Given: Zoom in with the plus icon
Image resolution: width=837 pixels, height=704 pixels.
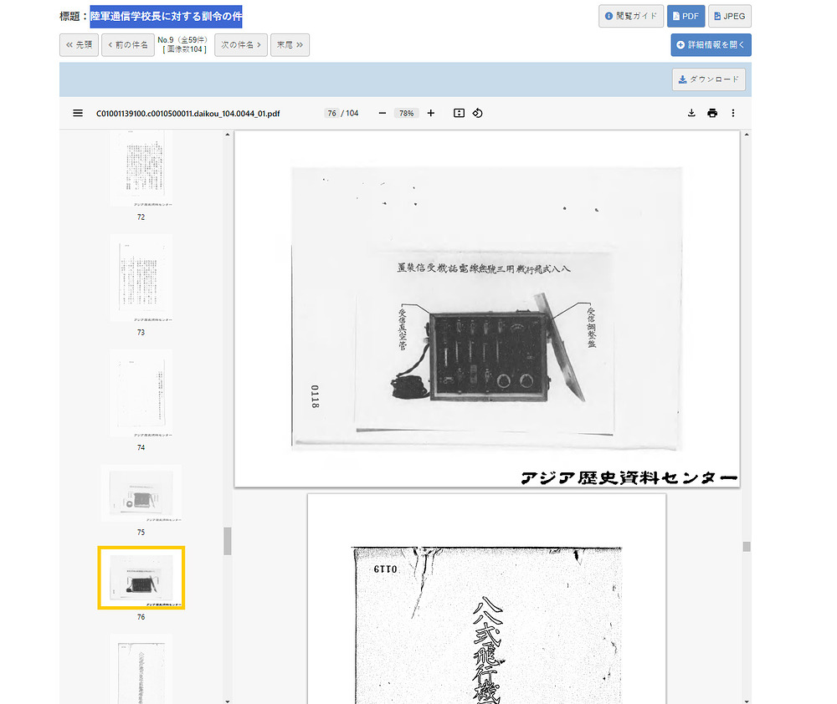Looking at the screenshot, I should [x=431, y=113].
